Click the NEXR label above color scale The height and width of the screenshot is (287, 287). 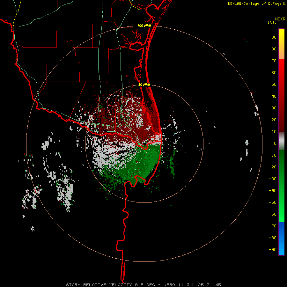pyautogui.click(x=280, y=19)
